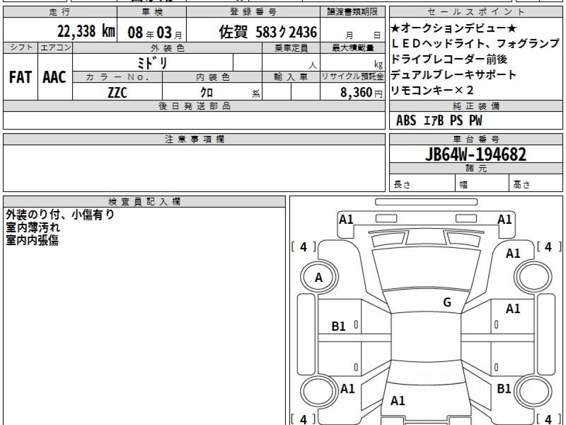Viewport: 566px width, 425px height.
Task: Click the A1 mark on the rear hatch
Action: 398,401
